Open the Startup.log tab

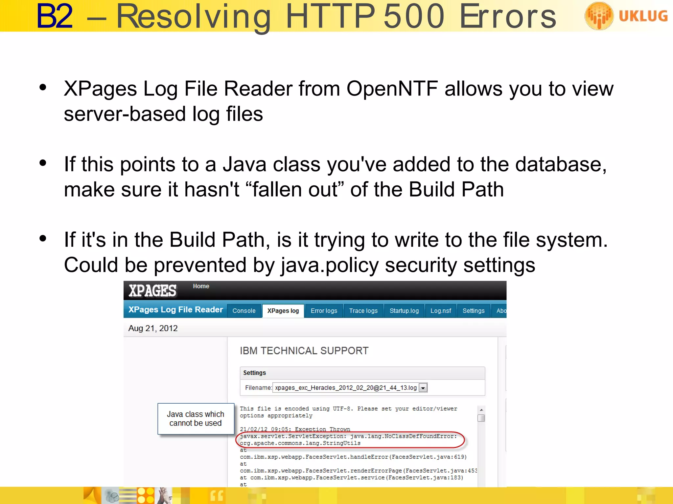(404, 311)
